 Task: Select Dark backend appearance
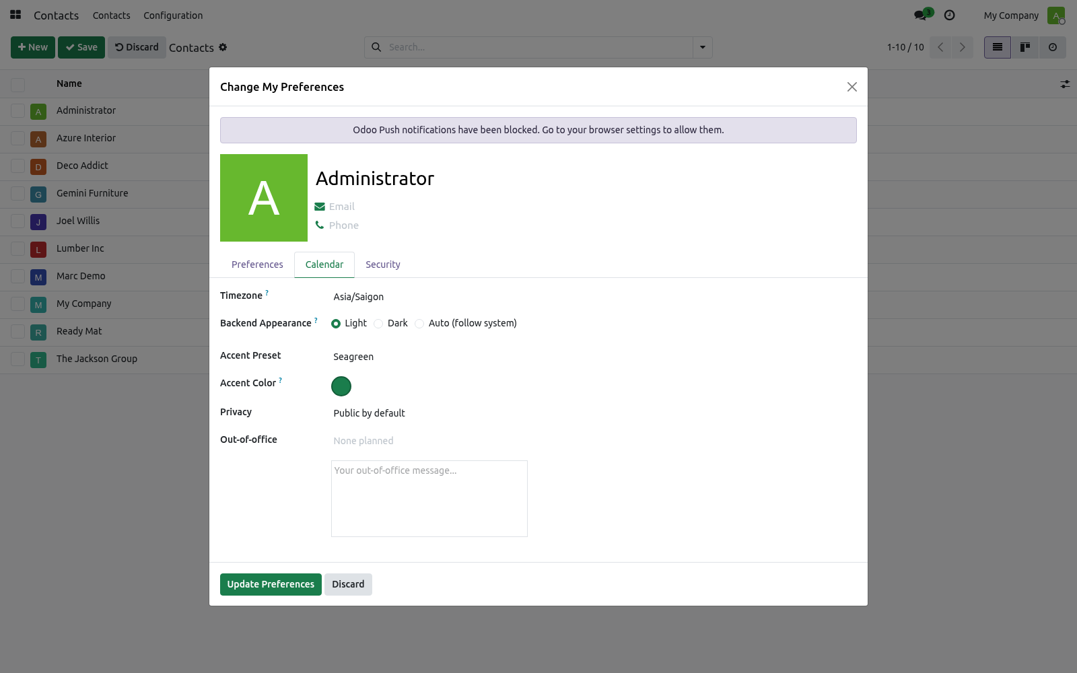pos(378,324)
